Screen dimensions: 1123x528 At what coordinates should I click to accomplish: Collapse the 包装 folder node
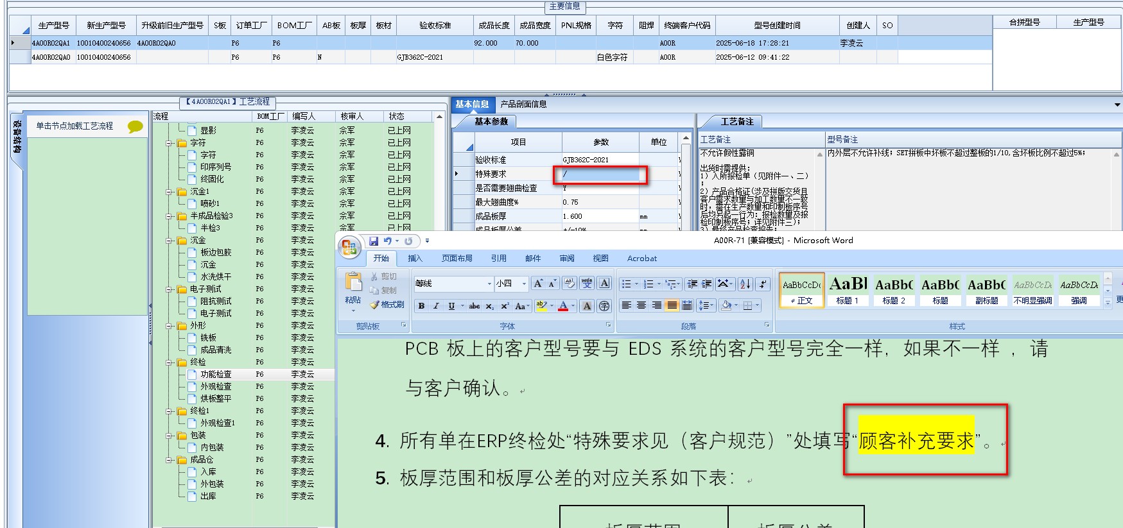click(x=169, y=436)
